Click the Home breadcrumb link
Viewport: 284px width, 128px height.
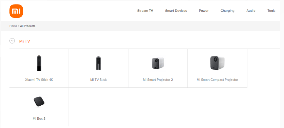[13, 26]
